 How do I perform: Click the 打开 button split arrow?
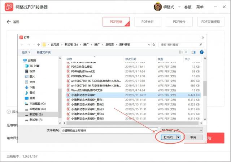178,137
